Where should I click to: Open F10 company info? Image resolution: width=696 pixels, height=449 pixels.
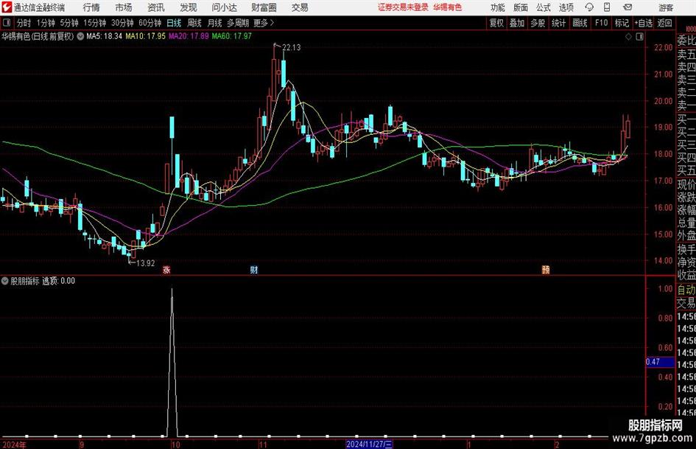pyautogui.click(x=601, y=23)
